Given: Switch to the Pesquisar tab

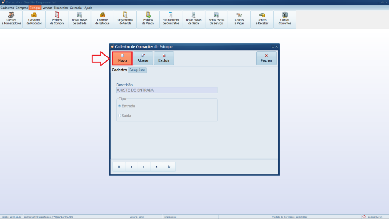Looking at the screenshot, I should pos(137,70).
